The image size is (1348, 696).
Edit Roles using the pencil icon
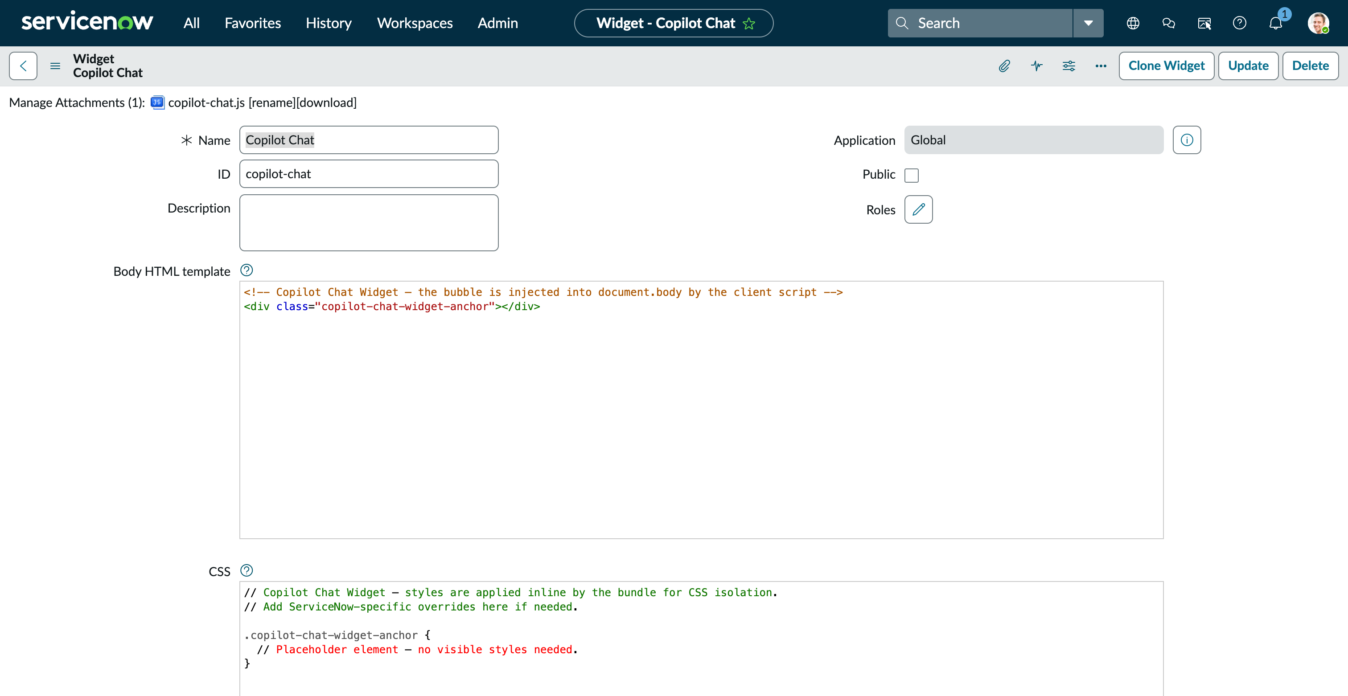pyautogui.click(x=918, y=209)
